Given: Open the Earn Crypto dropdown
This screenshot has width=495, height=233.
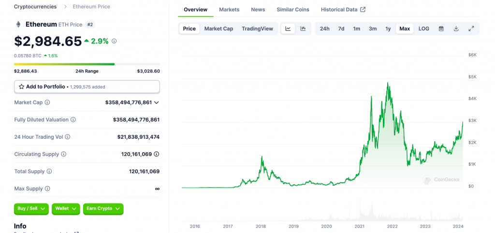Looking at the screenshot, I should (x=103, y=209).
